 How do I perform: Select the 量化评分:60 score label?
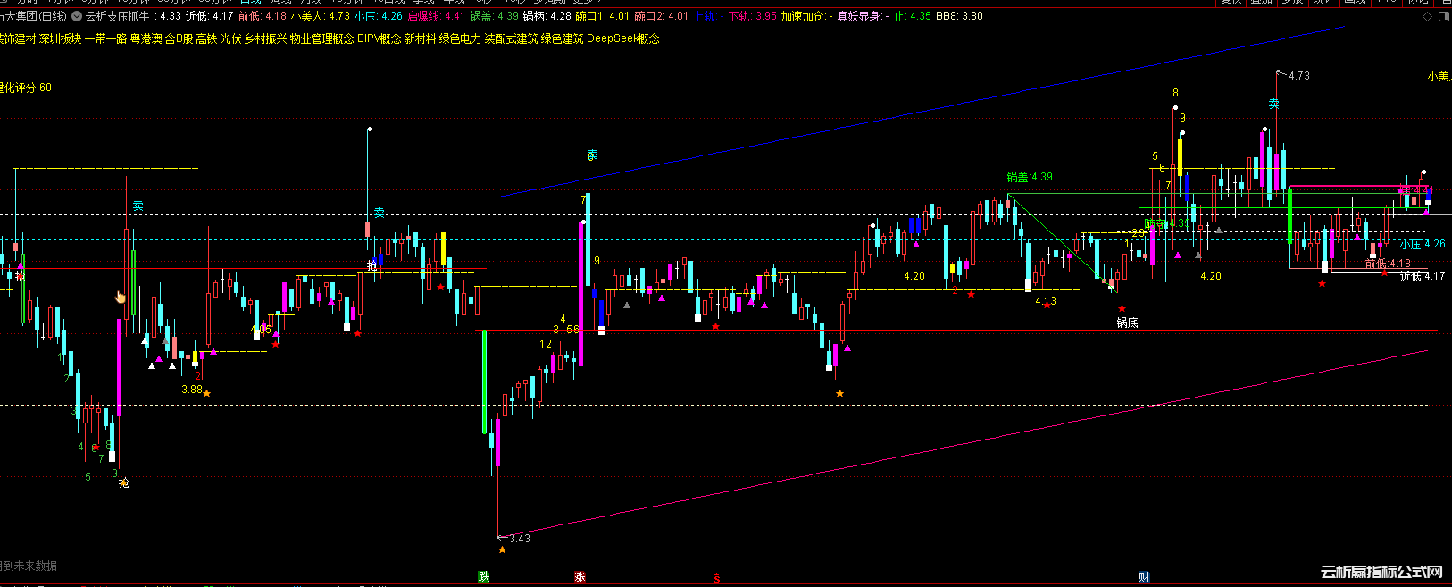[x=27, y=88]
